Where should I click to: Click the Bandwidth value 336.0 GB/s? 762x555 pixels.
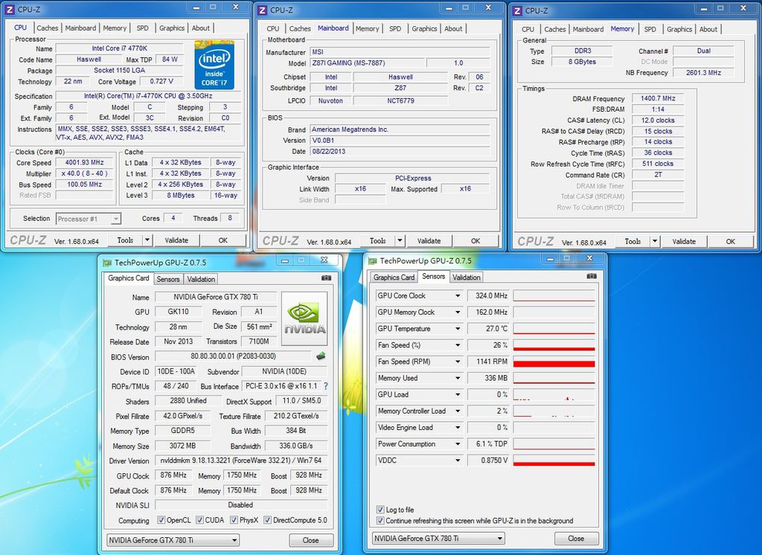(x=296, y=446)
